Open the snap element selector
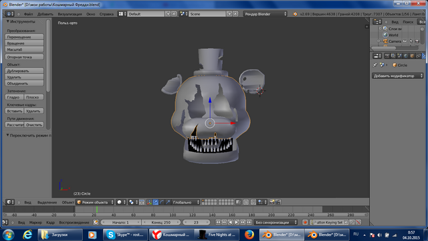Screen dimensions: 428x241 tap(261, 202)
